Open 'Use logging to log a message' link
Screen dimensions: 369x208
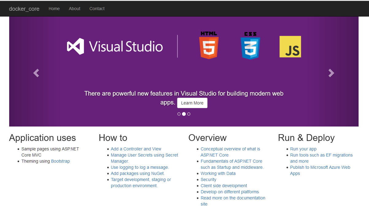(140, 167)
